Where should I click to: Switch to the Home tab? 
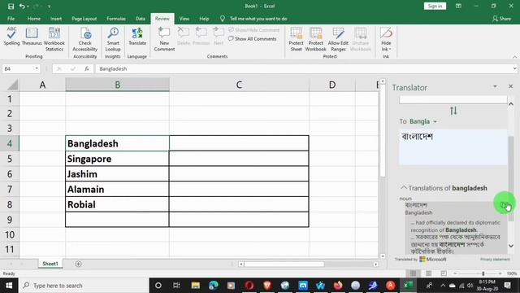pyautogui.click(x=34, y=19)
